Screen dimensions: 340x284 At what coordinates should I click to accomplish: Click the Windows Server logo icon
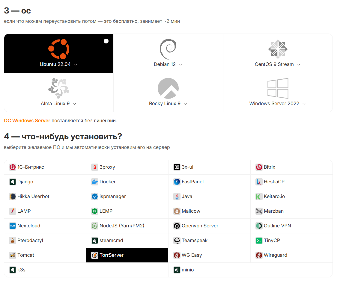pos(278,88)
